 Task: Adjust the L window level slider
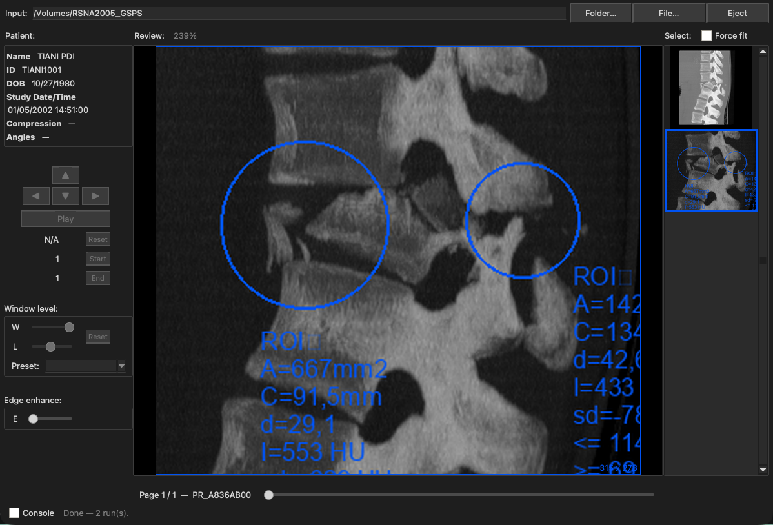(x=50, y=347)
